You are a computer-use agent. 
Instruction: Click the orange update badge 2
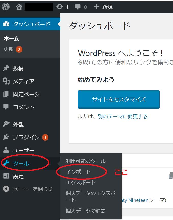click(x=19, y=49)
